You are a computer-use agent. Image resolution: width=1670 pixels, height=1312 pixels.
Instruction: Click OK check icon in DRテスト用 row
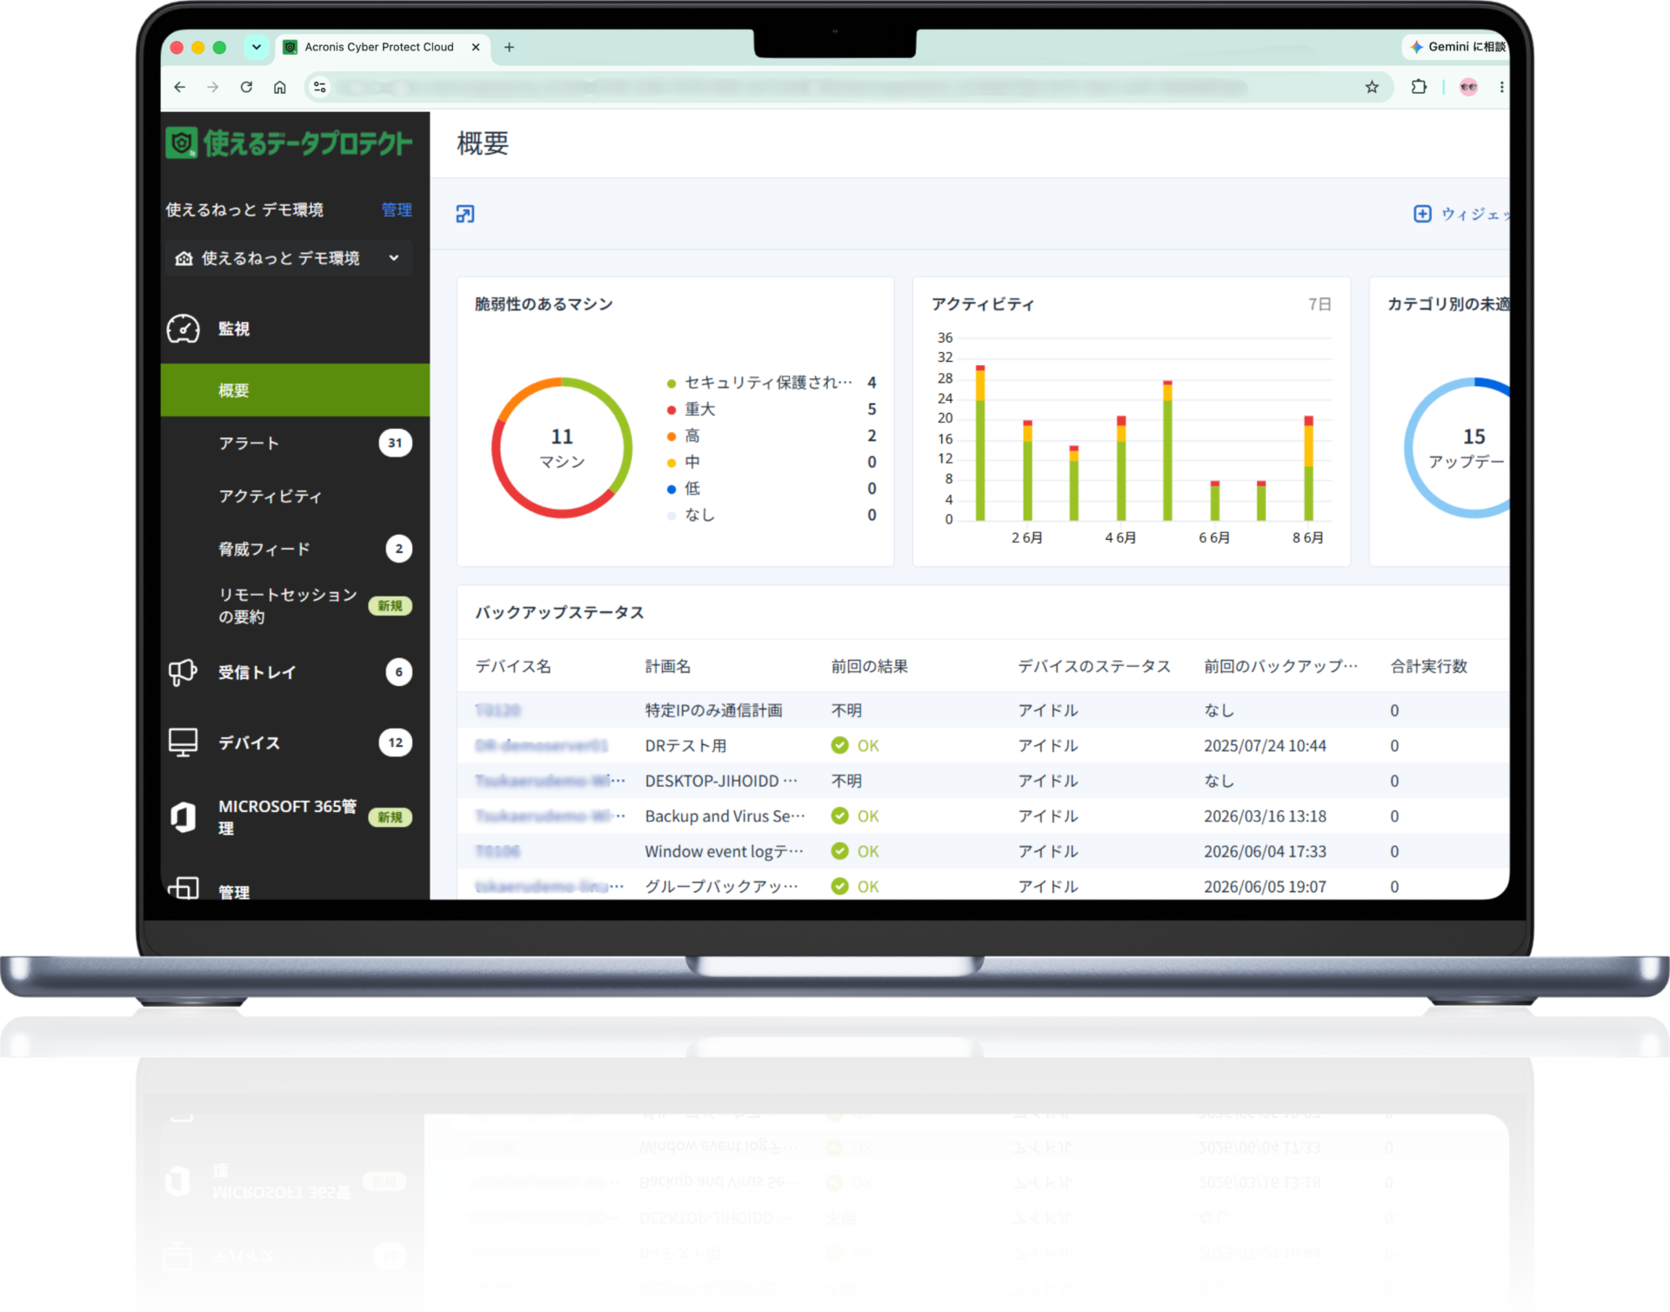point(839,746)
